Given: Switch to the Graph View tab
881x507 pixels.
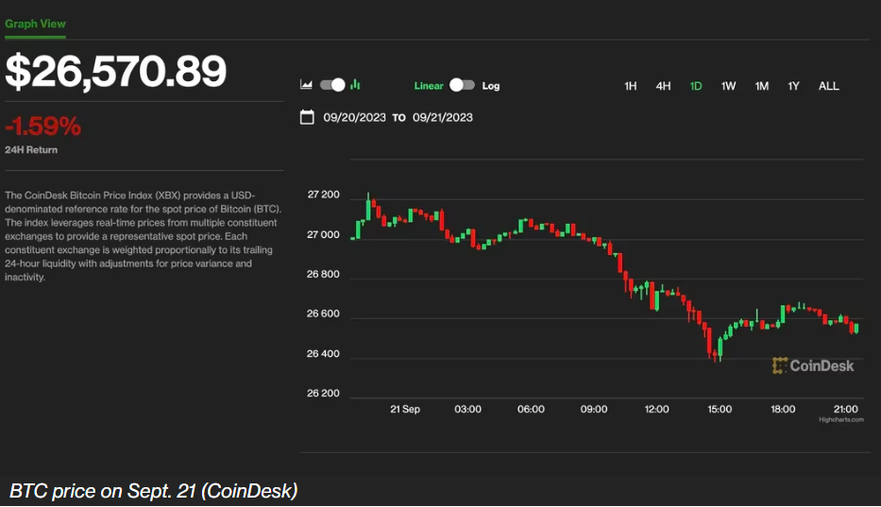Looking at the screenshot, I should (36, 24).
